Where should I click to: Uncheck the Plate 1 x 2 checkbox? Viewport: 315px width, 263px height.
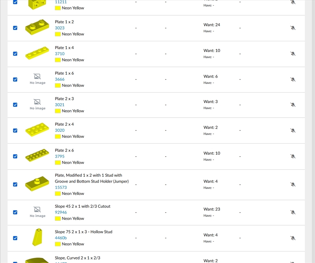click(x=15, y=28)
